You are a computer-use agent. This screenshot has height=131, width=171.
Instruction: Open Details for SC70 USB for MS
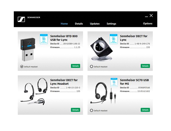pos(145,110)
